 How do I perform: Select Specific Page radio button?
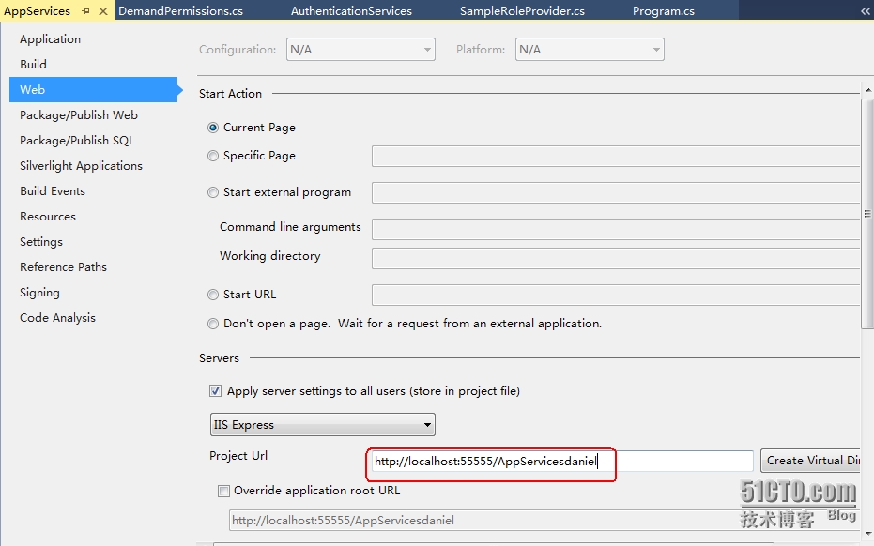(x=213, y=156)
